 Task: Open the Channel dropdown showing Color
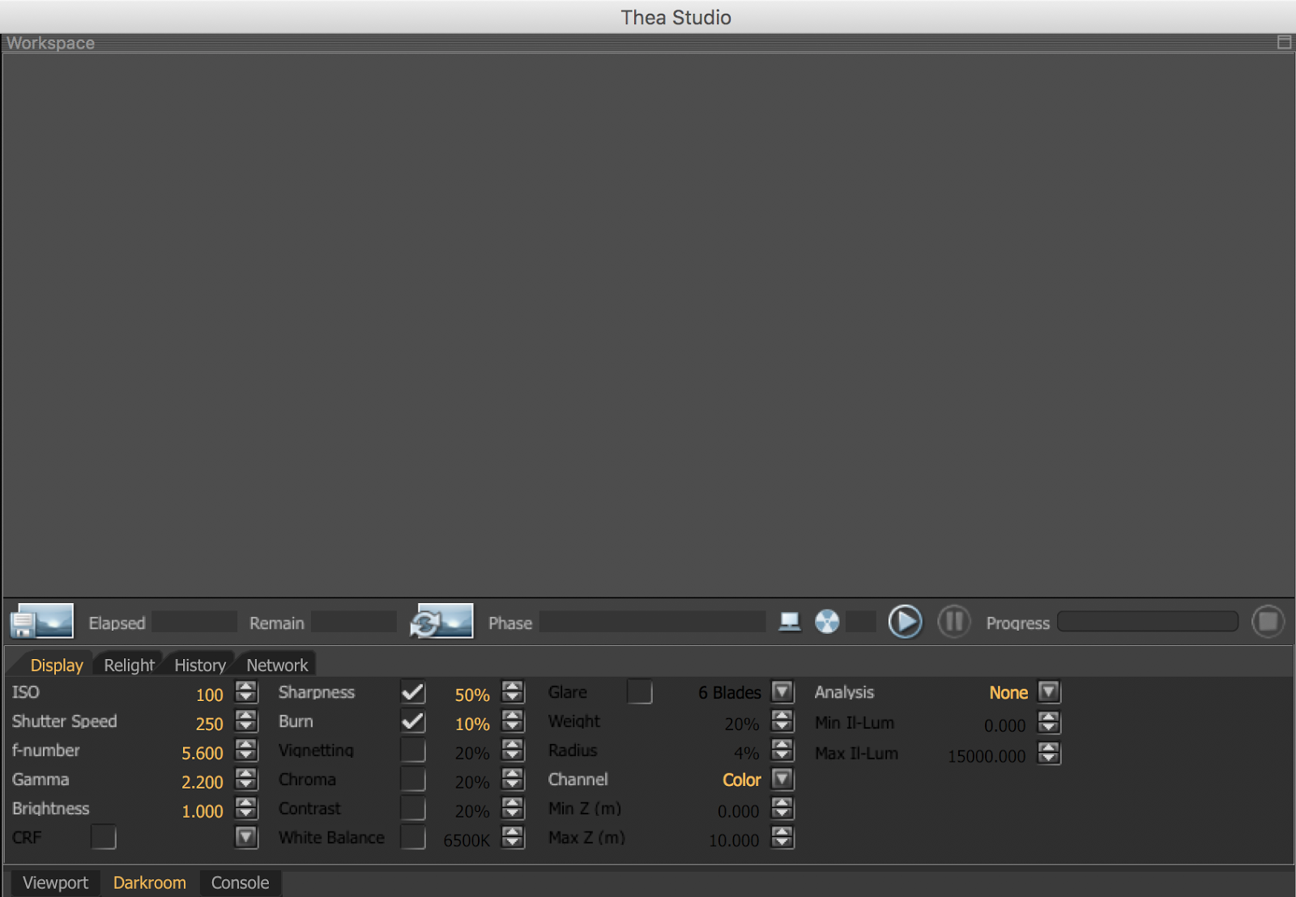click(x=782, y=780)
